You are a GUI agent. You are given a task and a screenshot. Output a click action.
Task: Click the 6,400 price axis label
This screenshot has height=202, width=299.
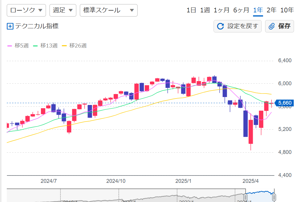(285, 60)
